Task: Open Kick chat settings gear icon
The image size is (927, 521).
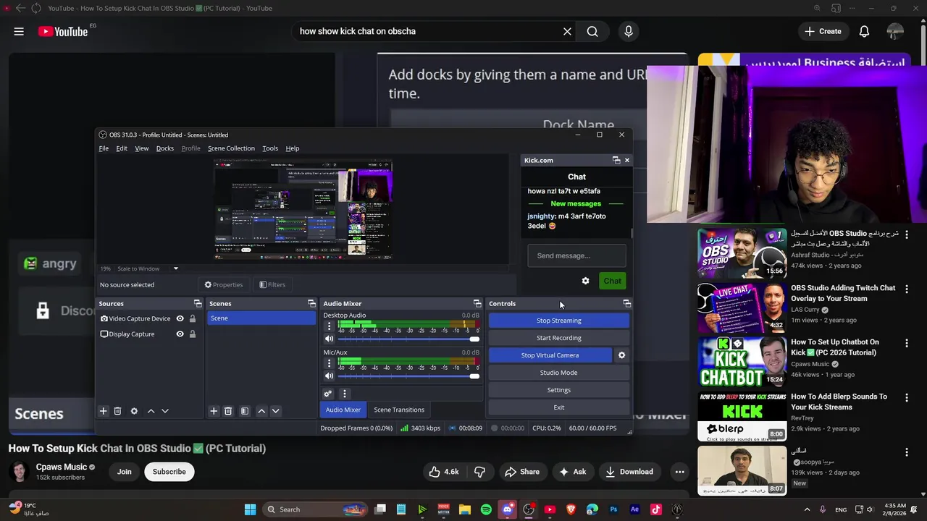Action: coord(585,281)
